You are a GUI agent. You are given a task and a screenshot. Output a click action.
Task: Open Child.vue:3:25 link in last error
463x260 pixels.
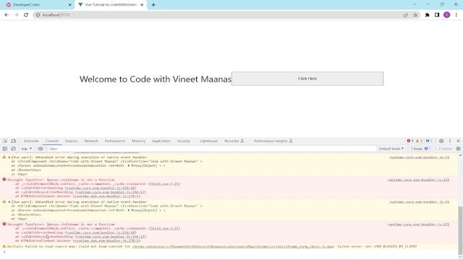(164, 228)
